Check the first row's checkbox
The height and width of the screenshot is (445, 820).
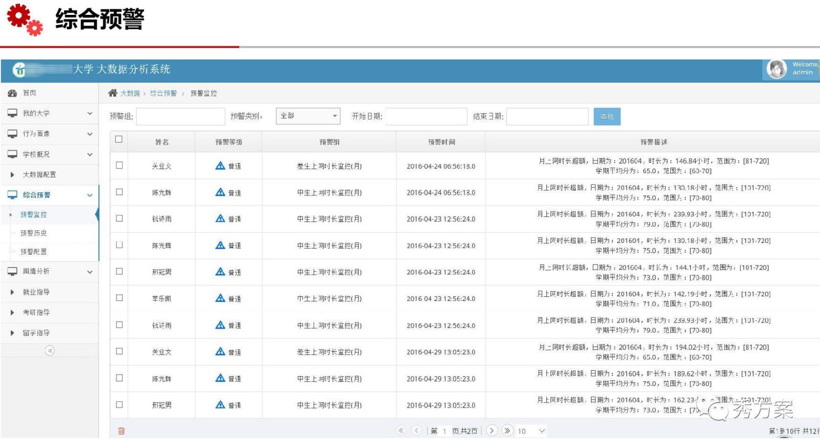click(119, 165)
